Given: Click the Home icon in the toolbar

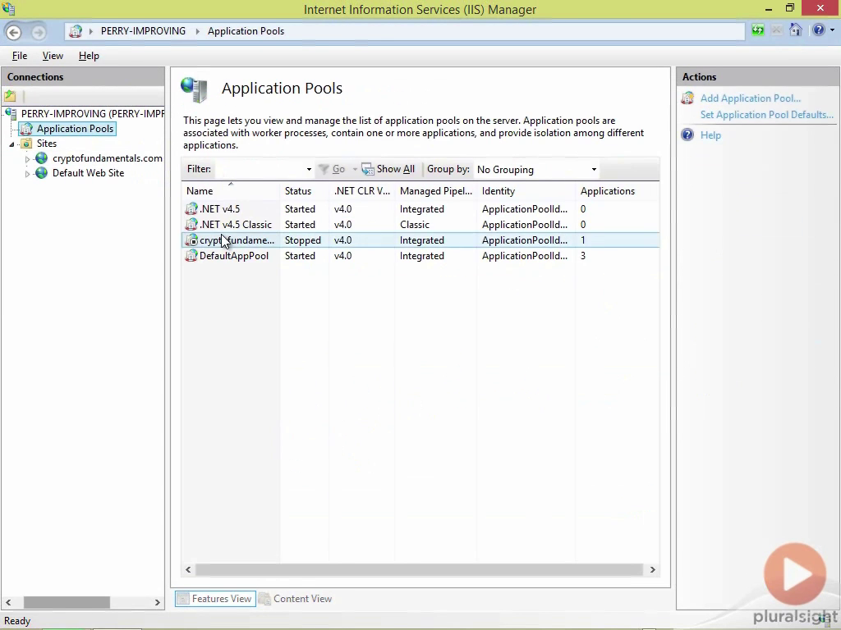Looking at the screenshot, I should pos(795,30).
